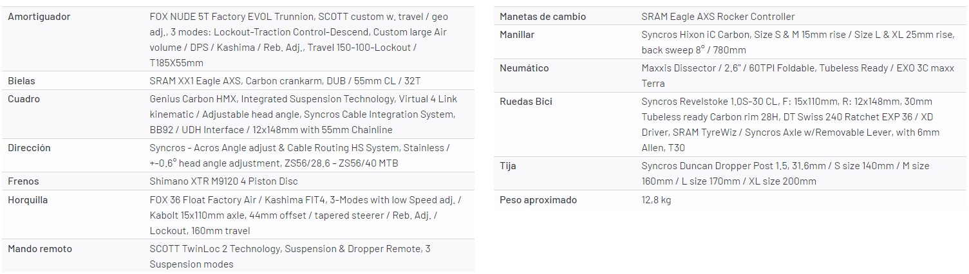Click the Manillar row label
This screenshot has width=969, height=274.
point(517,35)
